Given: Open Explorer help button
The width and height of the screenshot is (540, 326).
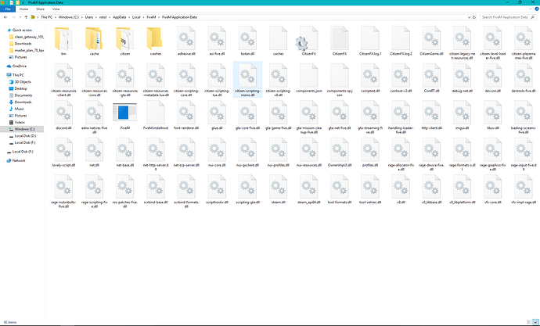Looking at the screenshot, I should [537, 9].
